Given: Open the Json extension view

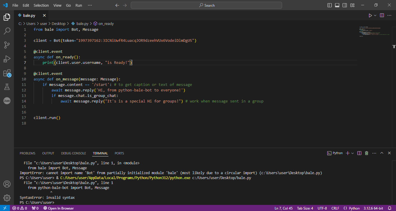Looking at the screenshot, I should tap(7, 101).
